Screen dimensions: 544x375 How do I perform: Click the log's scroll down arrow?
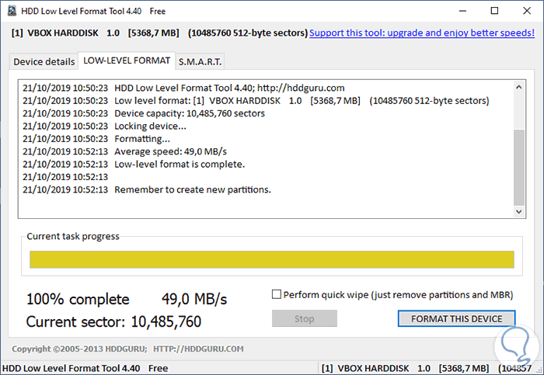(x=519, y=210)
